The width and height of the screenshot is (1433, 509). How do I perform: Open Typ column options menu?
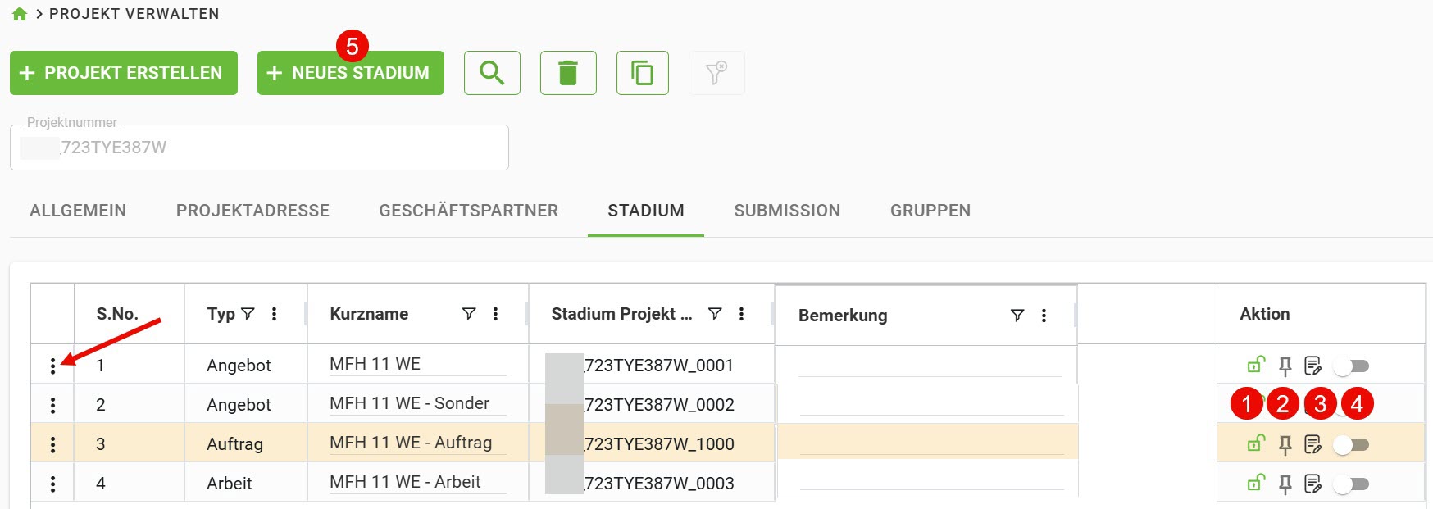pyautogui.click(x=274, y=314)
